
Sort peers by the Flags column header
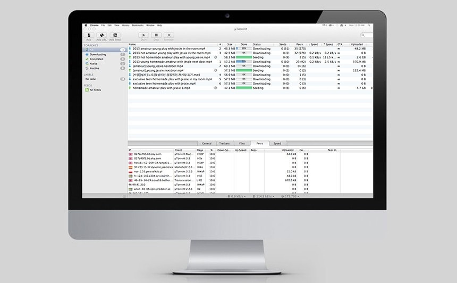(200, 150)
